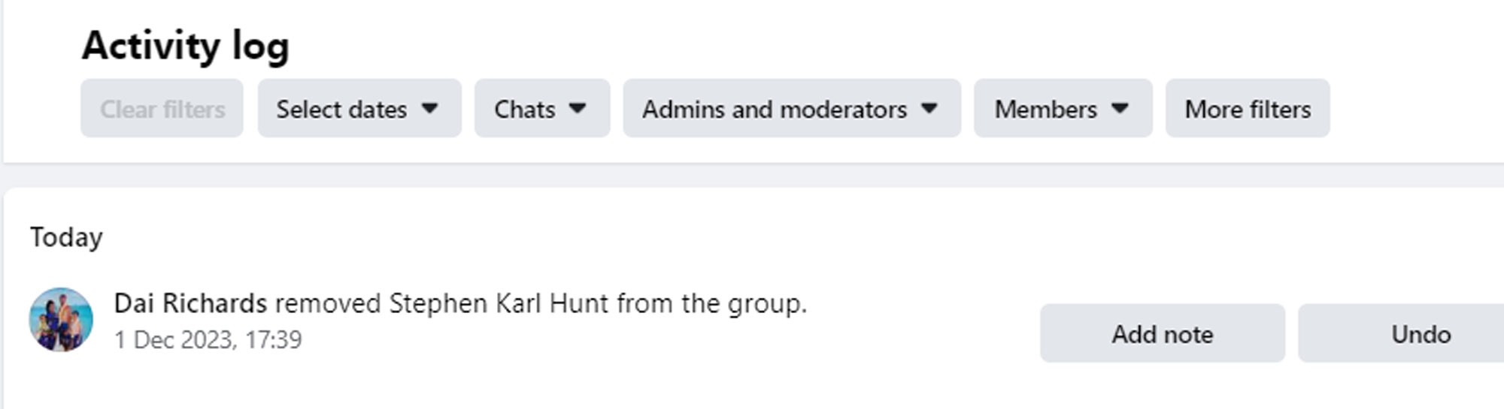Click "from the group" in the log entry
The height and width of the screenshot is (409, 1504).
711,303
